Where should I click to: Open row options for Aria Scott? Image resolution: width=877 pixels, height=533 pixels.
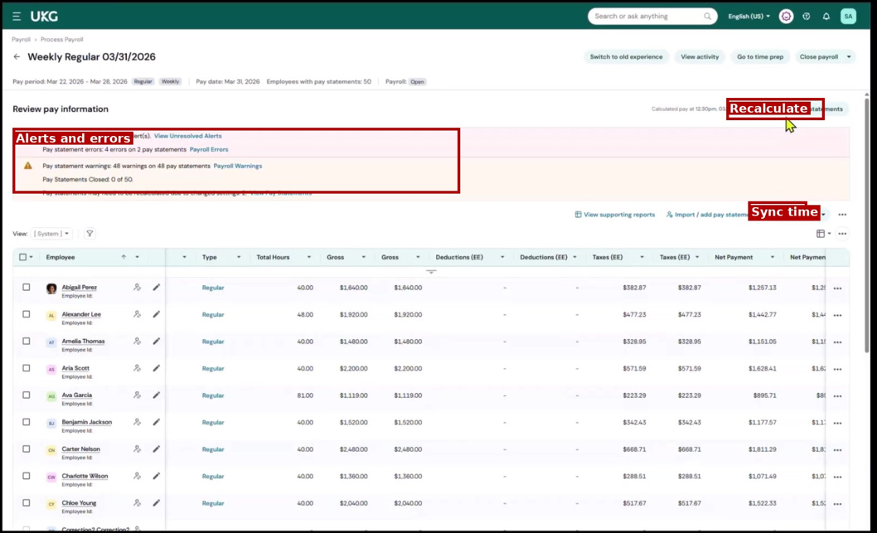pos(837,369)
